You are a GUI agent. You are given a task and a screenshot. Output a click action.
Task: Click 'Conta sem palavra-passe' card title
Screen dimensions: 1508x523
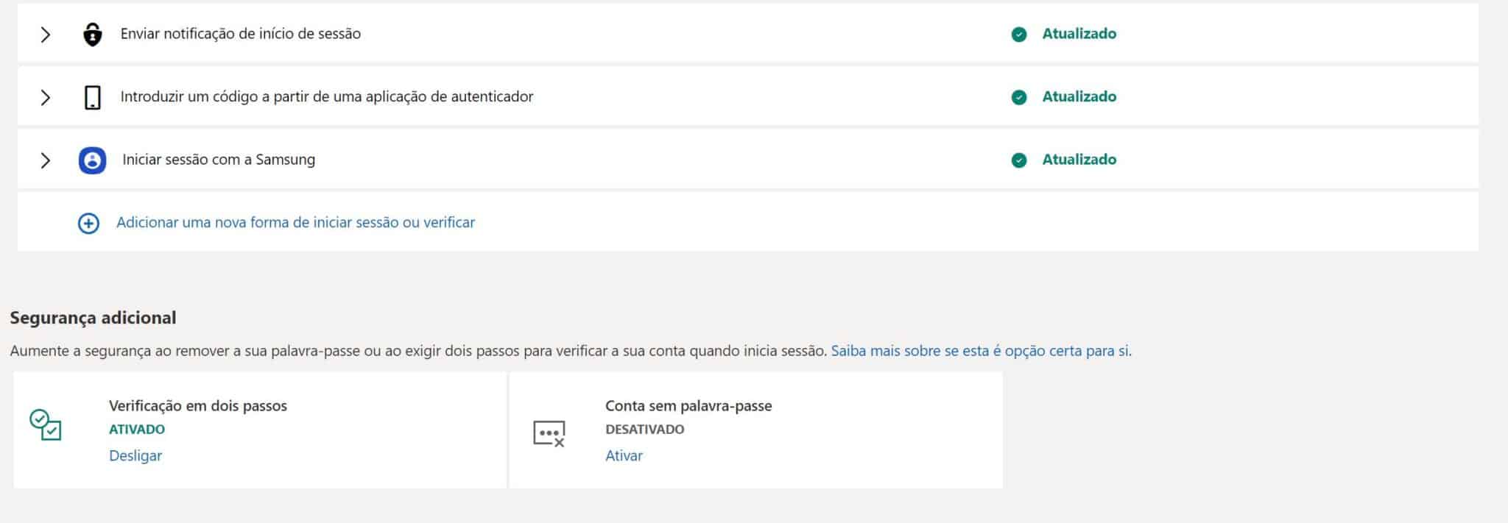688,405
